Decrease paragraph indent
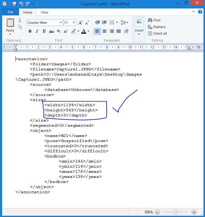This screenshot has width=205, height=217. 98,22
